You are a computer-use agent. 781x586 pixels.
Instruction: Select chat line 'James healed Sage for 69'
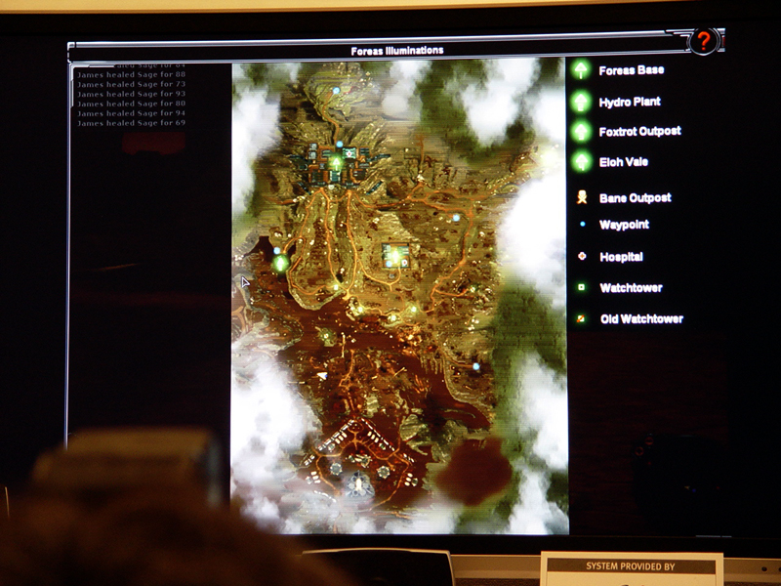131,123
